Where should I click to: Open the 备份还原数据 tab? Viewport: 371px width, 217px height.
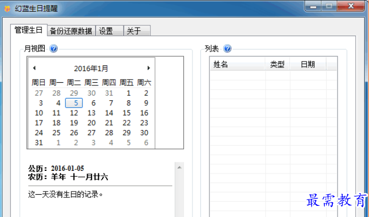click(x=71, y=31)
